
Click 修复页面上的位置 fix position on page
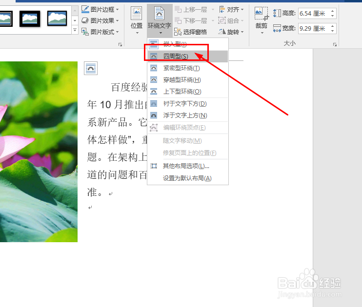pyautogui.click(x=187, y=153)
